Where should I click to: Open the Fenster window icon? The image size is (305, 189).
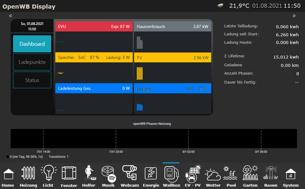(69, 173)
